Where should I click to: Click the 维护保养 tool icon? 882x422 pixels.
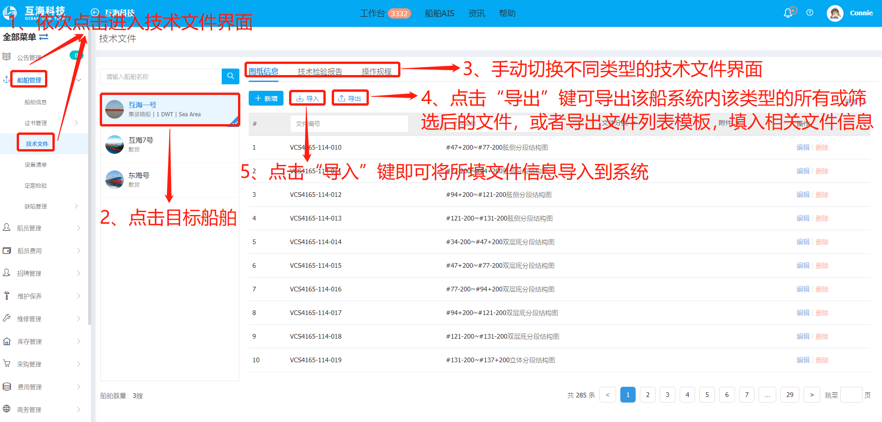click(6, 296)
